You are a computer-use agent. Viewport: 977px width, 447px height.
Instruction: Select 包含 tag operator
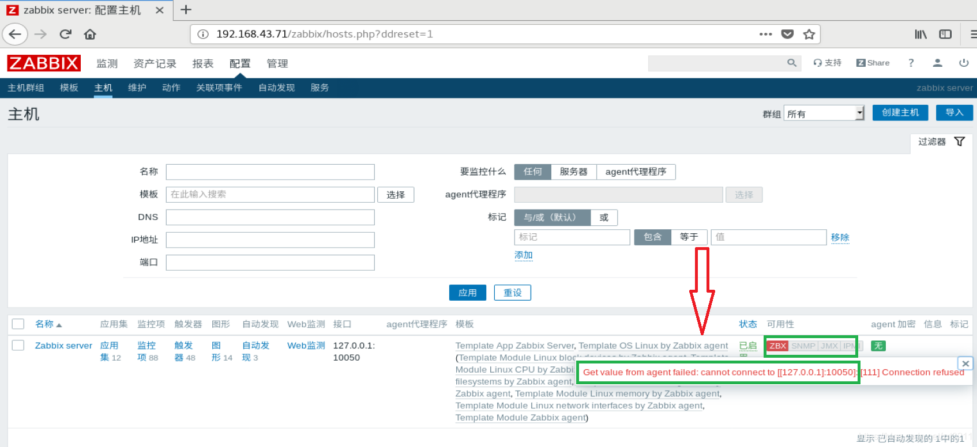click(652, 237)
